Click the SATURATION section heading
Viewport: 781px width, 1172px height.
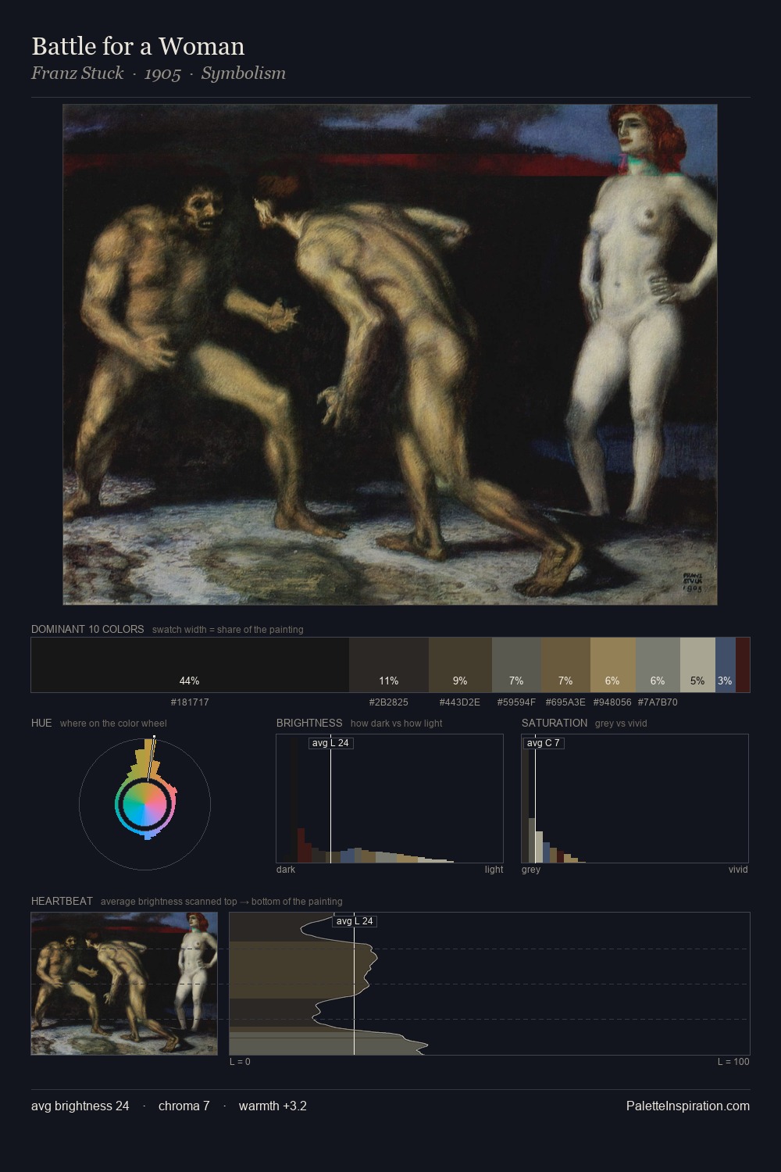[x=555, y=723]
